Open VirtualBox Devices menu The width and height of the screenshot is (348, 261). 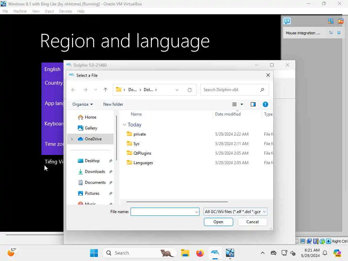65,11
